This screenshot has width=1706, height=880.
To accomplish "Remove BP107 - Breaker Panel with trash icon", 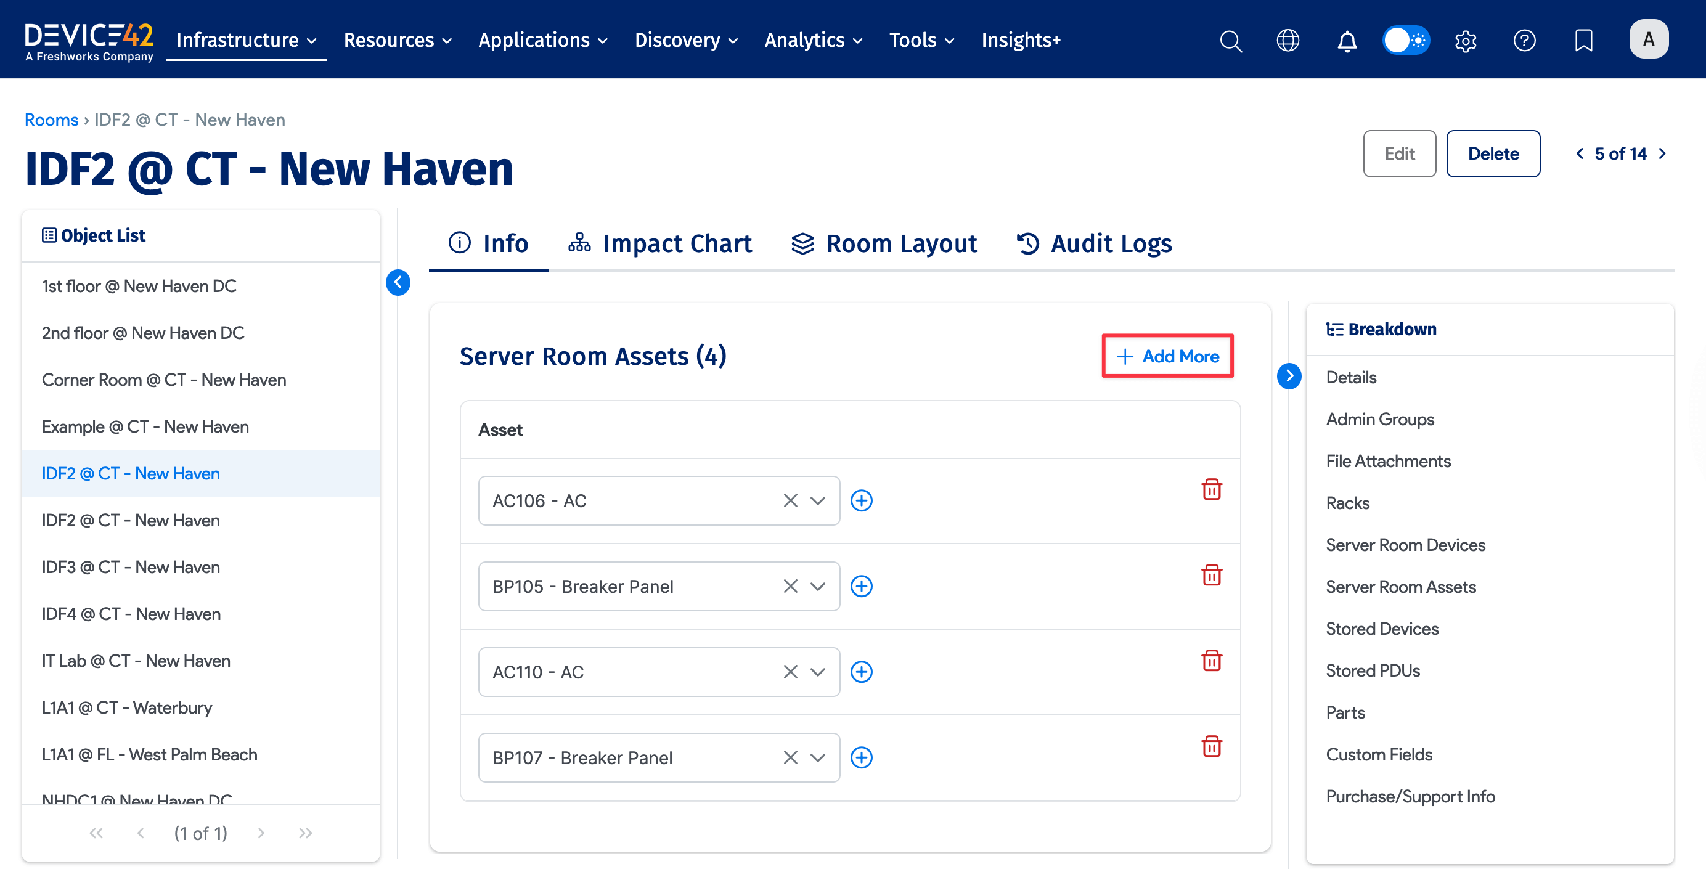I will pos(1211,746).
